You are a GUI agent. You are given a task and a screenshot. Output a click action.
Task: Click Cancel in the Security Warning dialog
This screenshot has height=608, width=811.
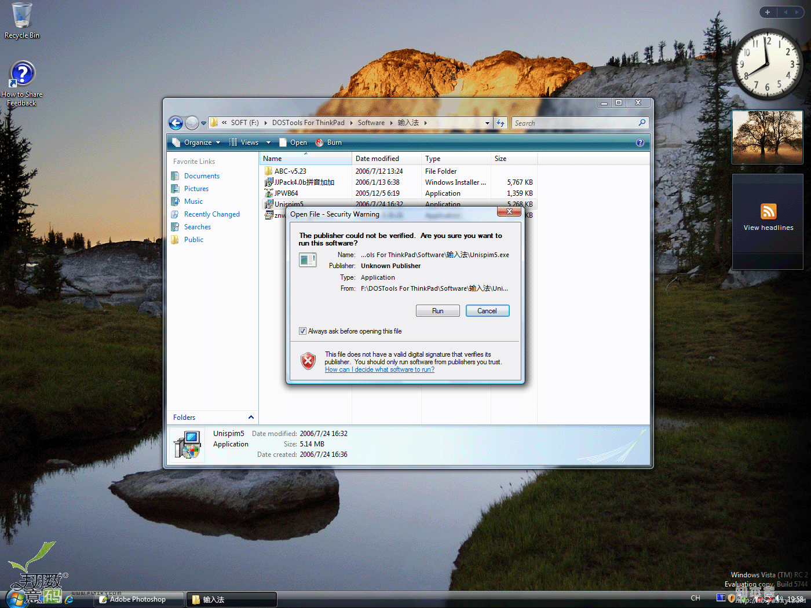point(487,311)
